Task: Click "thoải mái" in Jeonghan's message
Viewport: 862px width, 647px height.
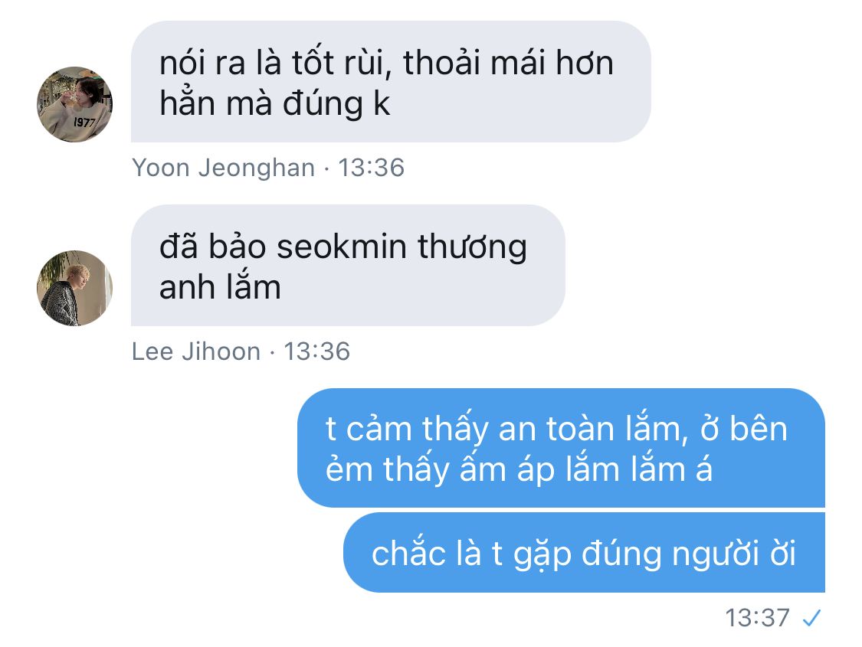Action: [x=474, y=62]
